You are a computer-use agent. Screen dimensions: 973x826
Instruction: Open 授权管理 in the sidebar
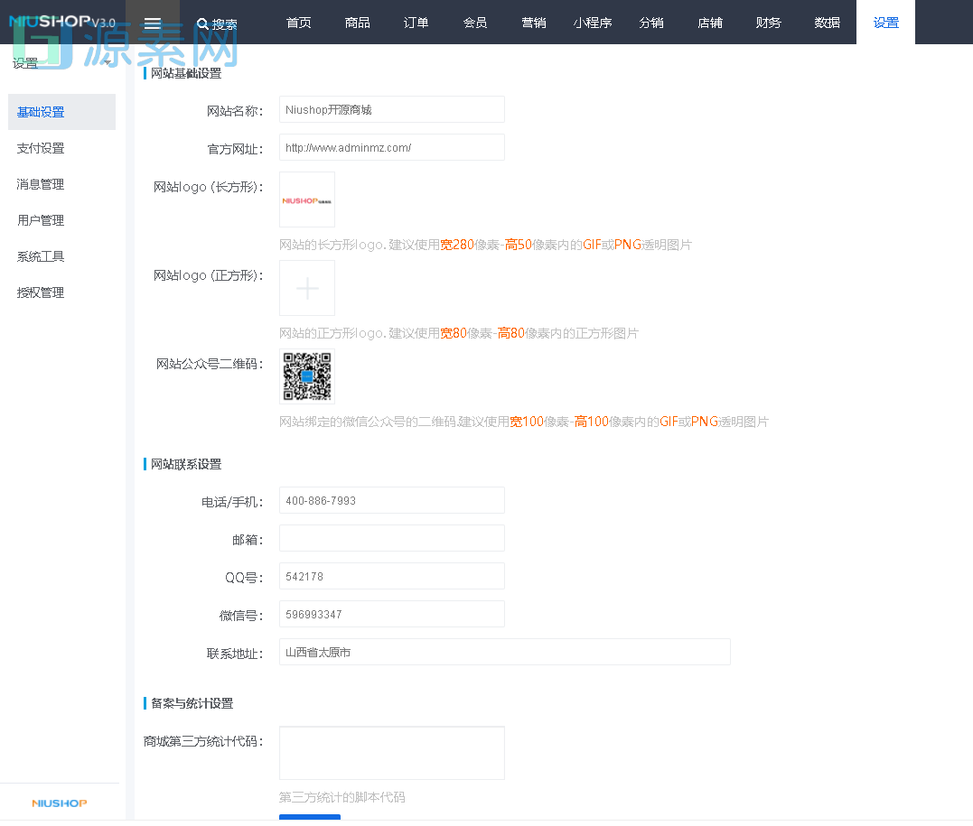[x=41, y=292]
